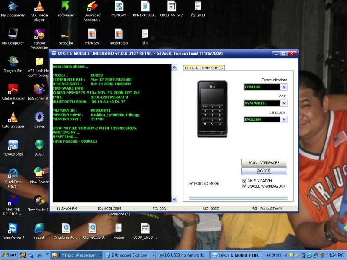Open the Recycle Bin
The width and height of the screenshot is (347, 260).
point(13,65)
